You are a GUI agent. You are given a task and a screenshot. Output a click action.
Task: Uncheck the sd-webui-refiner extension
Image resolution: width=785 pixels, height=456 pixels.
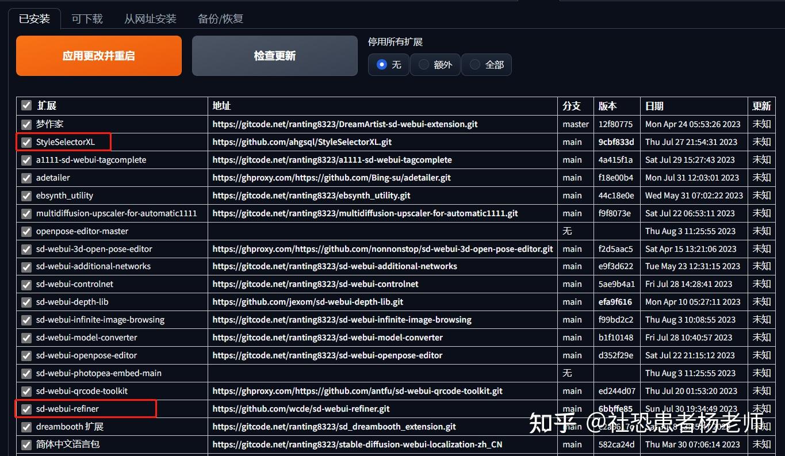(x=26, y=409)
